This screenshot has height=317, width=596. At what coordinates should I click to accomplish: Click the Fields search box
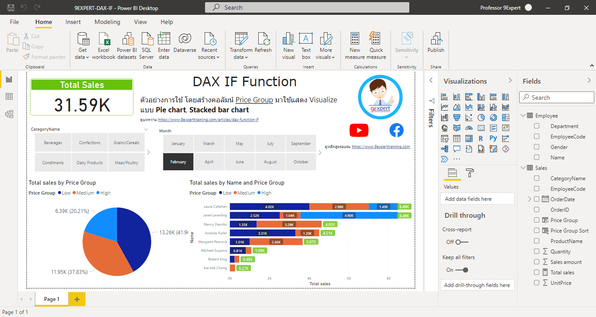click(x=556, y=97)
